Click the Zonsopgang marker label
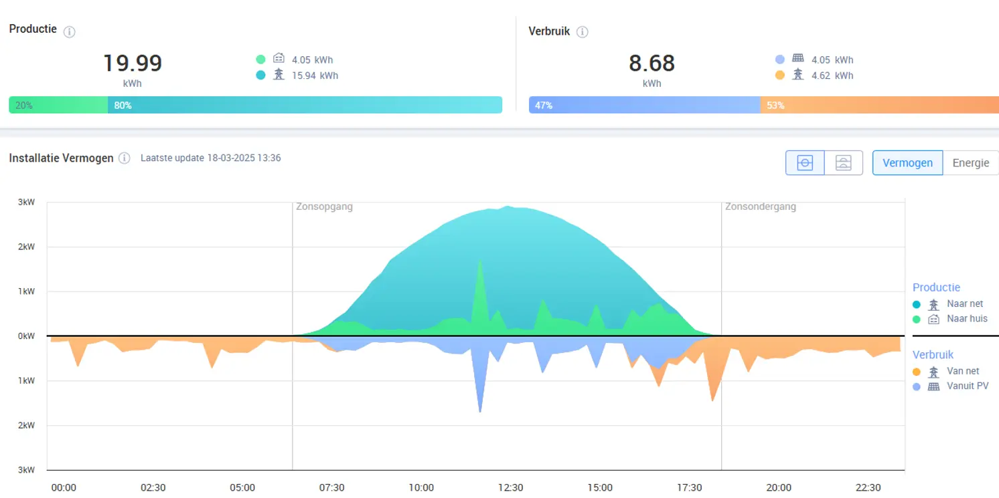This screenshot has height=498, width=999. pos(324,207)
